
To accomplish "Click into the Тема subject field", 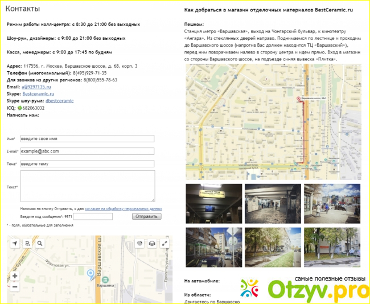I will (x=87, y=164).
